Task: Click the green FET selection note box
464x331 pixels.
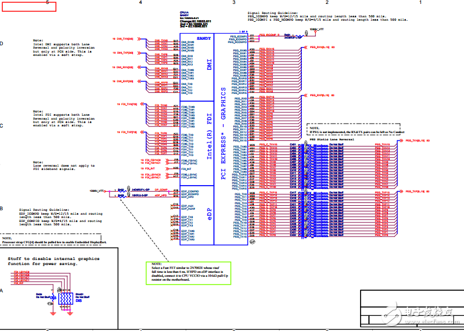Action: click(188, 273)
